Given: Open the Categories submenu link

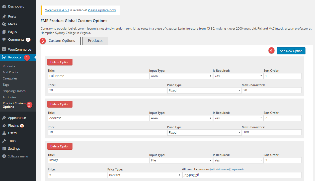Looking at the screenshot, I should [x=10, y=78].
